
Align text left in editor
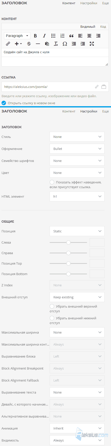tap(80, 36)
